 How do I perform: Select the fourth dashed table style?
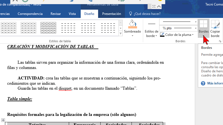click(x=68, y=28)
